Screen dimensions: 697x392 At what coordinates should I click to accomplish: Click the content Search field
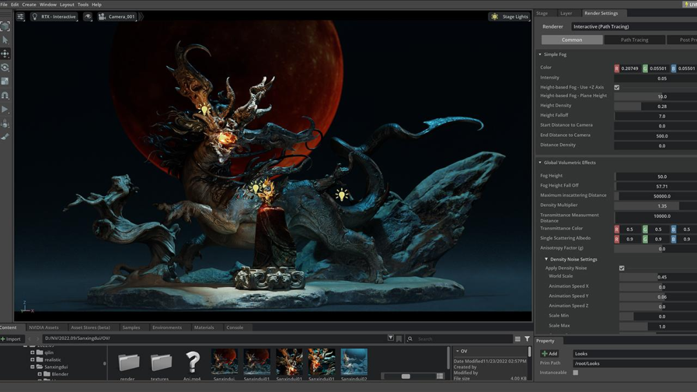(460, 338)
